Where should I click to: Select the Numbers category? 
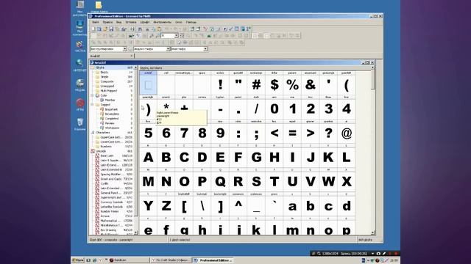click(106, 147)
